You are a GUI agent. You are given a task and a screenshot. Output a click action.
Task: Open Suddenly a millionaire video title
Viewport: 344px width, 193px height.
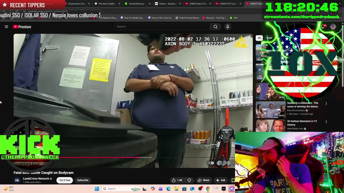(x=302, y=105)
